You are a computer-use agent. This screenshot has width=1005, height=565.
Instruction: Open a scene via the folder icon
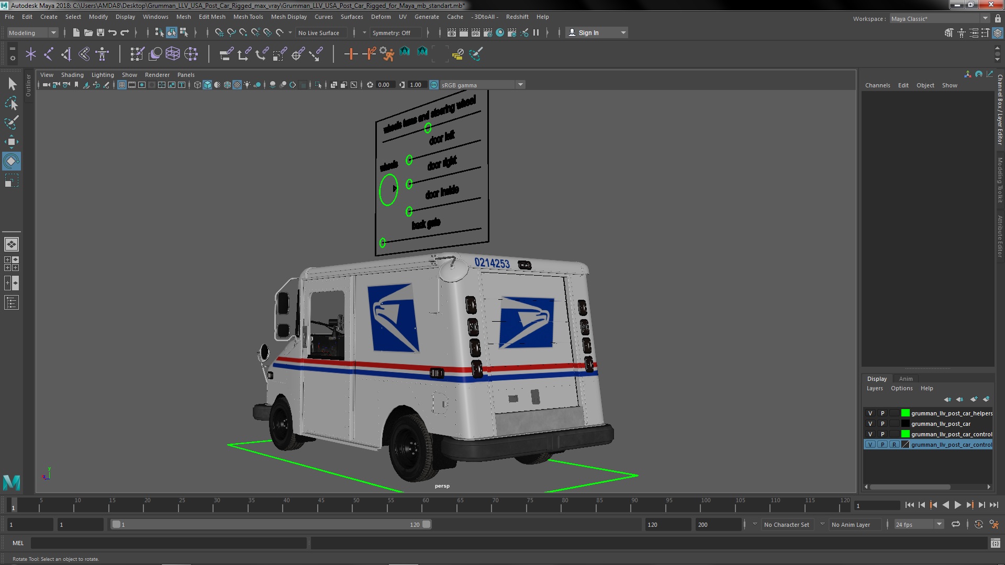(88, 32)
